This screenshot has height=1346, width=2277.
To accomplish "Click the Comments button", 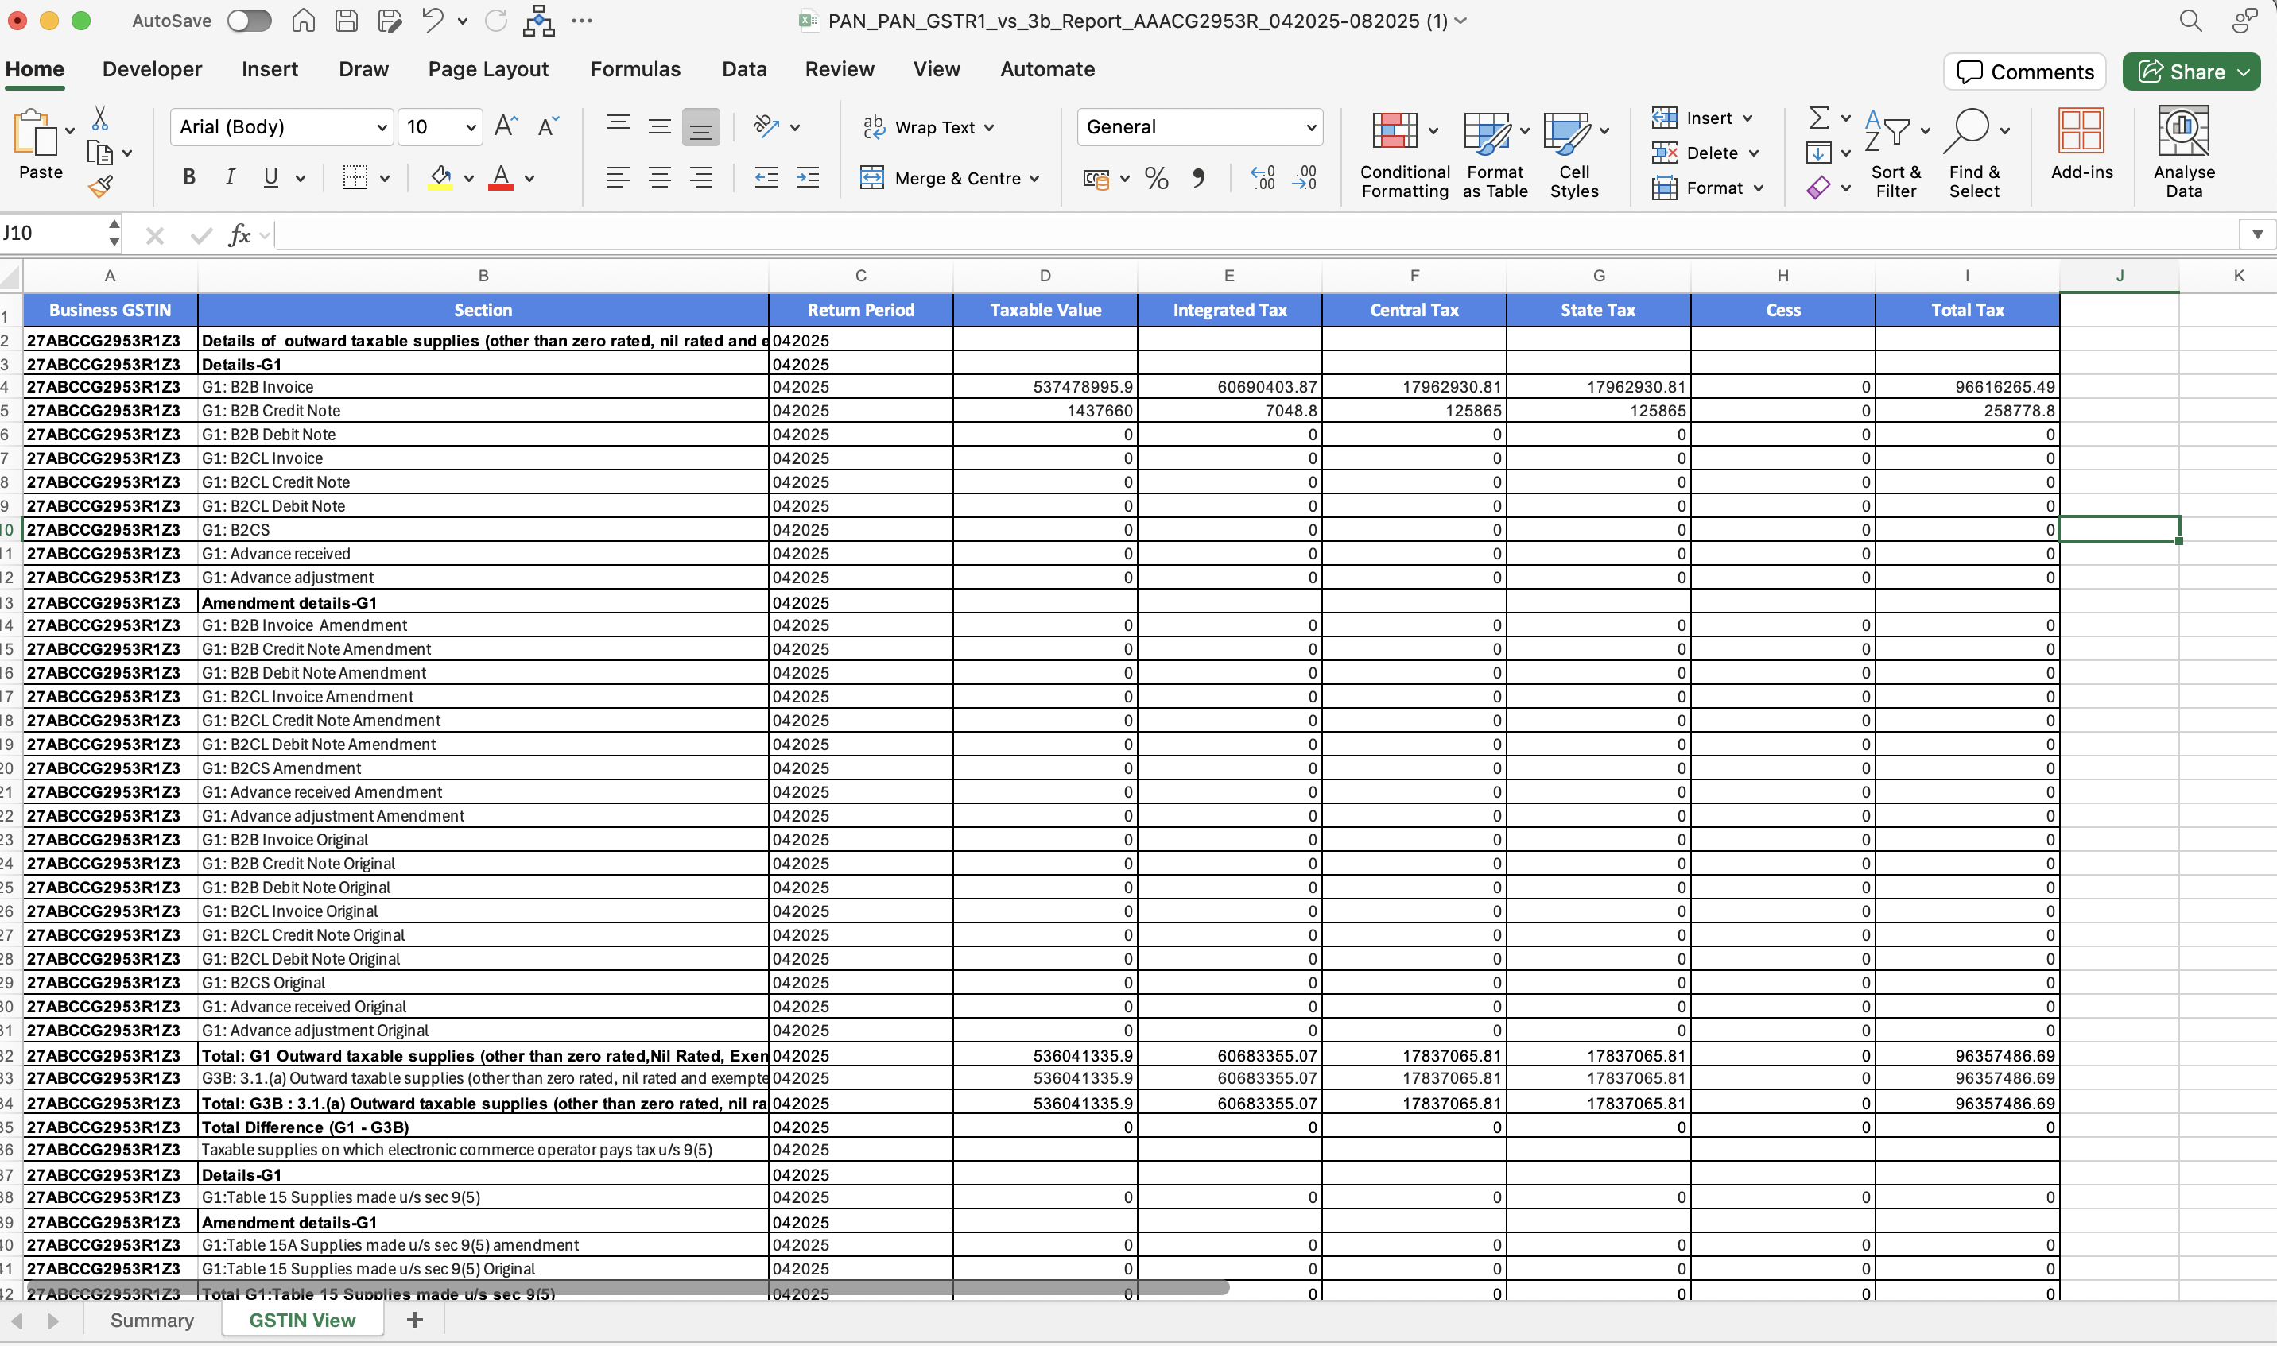I will tap(2025, 72).
